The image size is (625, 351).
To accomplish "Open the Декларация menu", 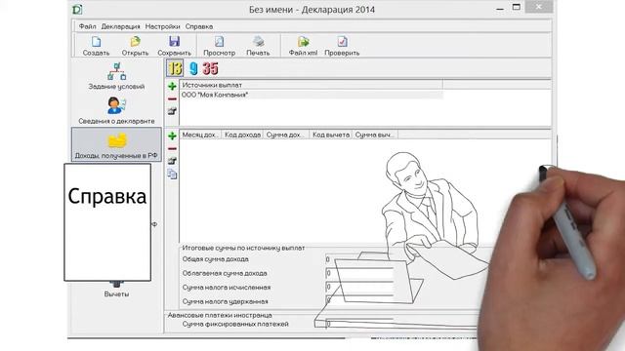I will [120, 26].
